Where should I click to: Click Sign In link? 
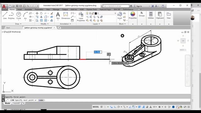click(x=139, y=6)
